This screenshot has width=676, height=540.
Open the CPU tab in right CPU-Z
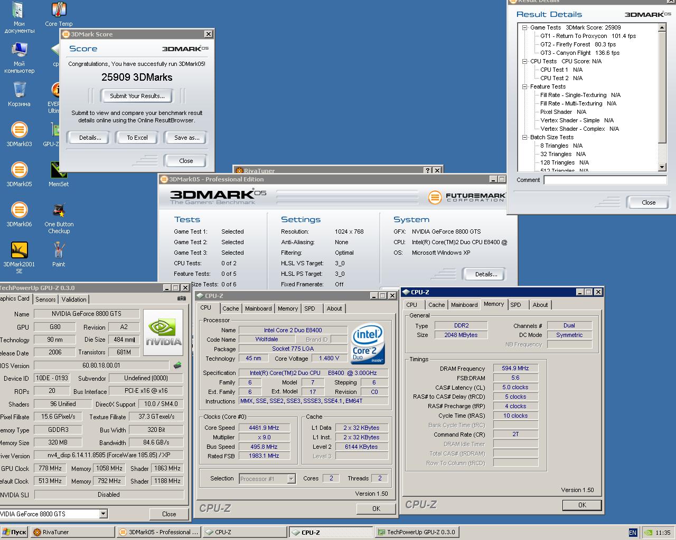tap(412, 305)
